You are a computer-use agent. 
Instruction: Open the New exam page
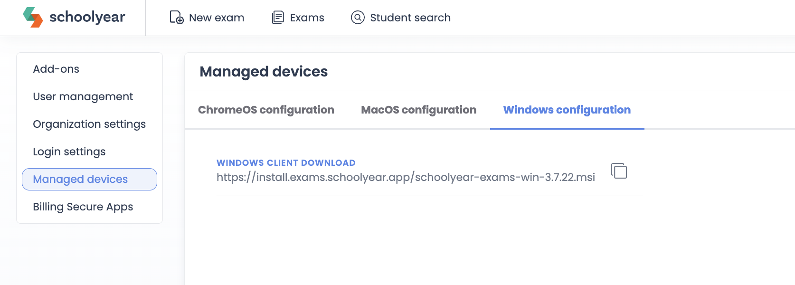(x=207, y=18)
